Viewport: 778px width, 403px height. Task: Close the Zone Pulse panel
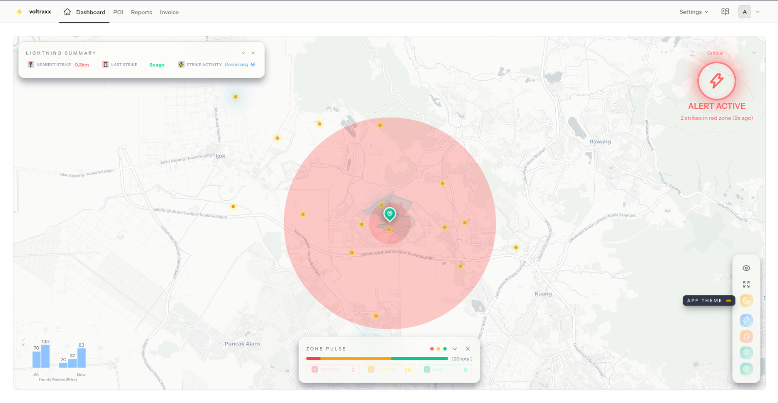pyautogui.click(x=467, y=349)
